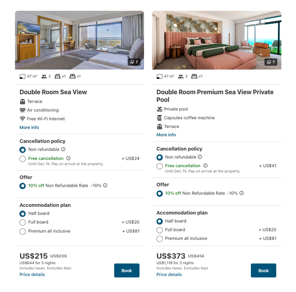Select Free cancellation for Private Pool room
The width and height of the screenshot is (296, 292).
(x=159, y=166)
